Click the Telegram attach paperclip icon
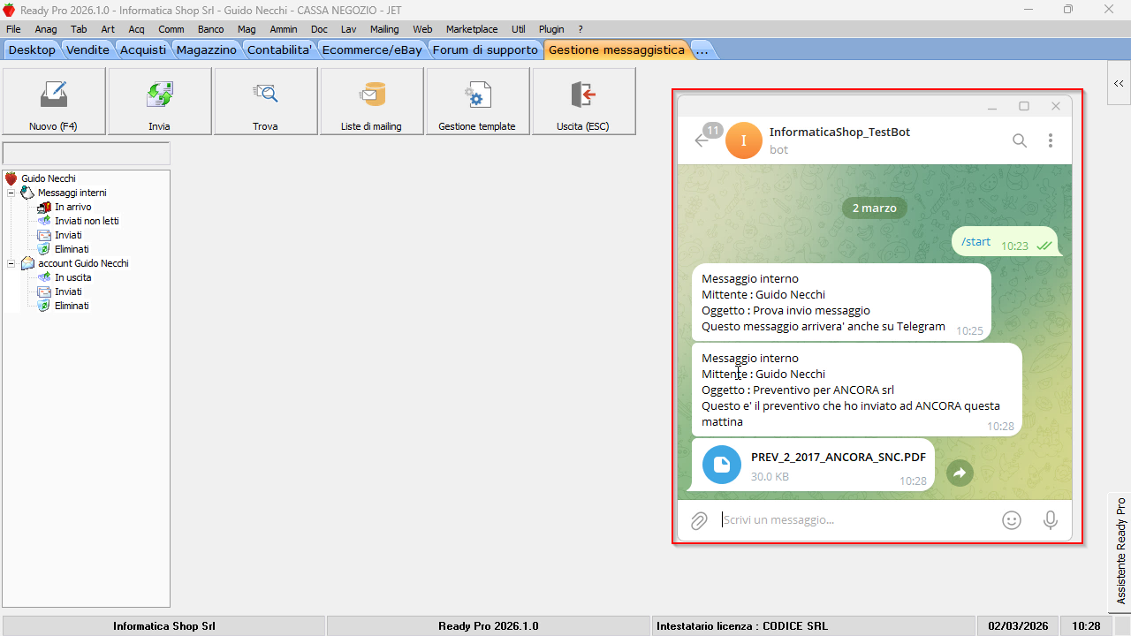The height and width of the screenshot is (636, 1131). click(x=699, y=520)
